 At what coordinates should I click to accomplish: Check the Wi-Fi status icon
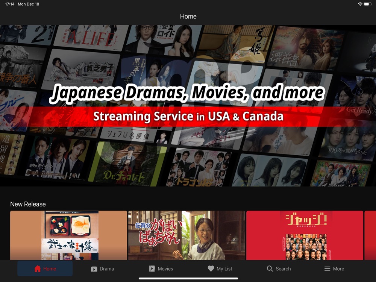[360, 4]
